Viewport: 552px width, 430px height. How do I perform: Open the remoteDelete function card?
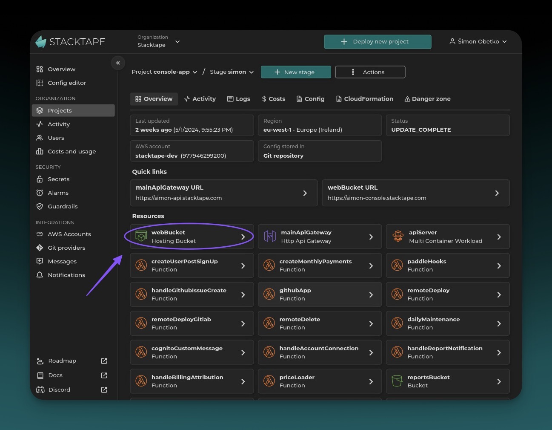tap(320, 323)
